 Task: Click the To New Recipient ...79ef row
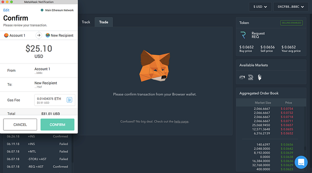tap(39, 84)
